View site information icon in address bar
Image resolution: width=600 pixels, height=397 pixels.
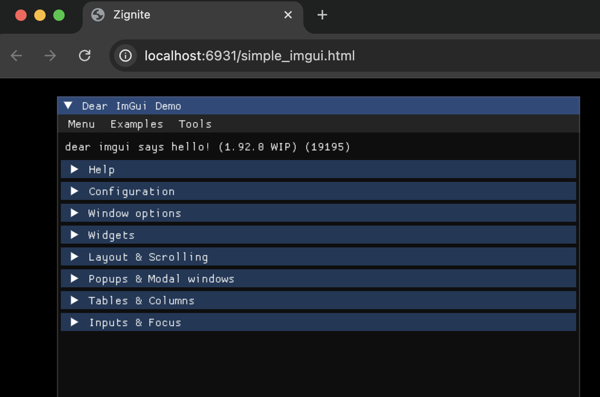pyautogui.click(x=126, y=56)
